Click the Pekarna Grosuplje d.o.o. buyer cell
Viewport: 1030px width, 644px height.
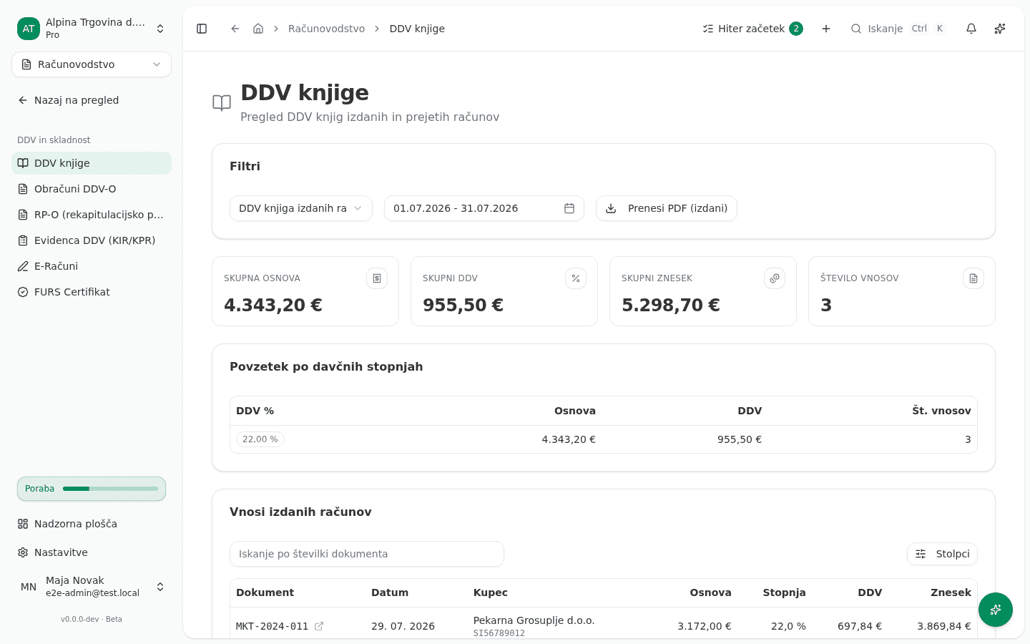tap(534, 626)
